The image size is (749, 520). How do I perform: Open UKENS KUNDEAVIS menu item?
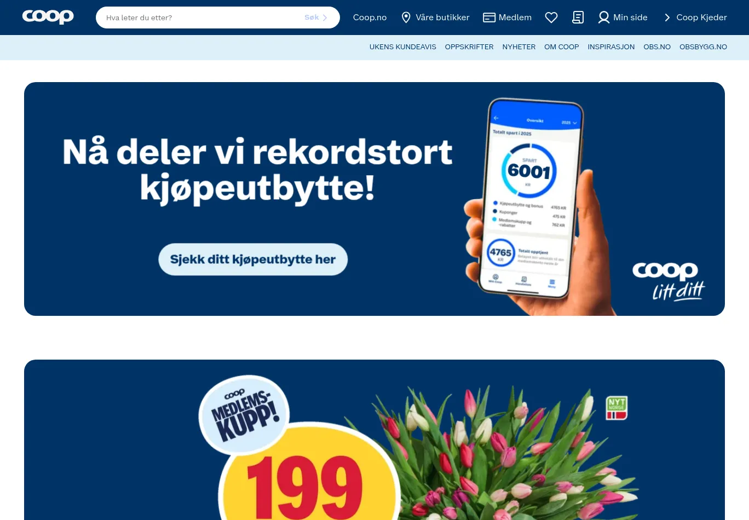(x=402, y=47)
